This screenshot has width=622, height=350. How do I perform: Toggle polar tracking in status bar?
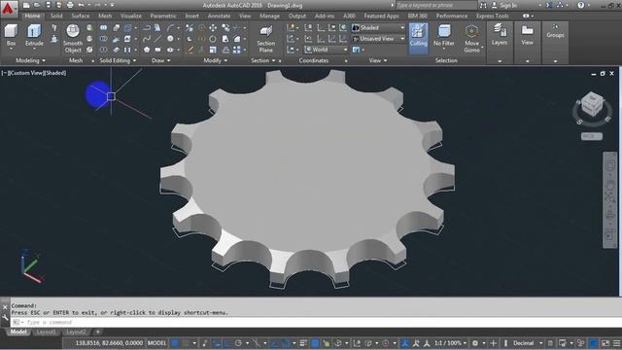[238, 343]
